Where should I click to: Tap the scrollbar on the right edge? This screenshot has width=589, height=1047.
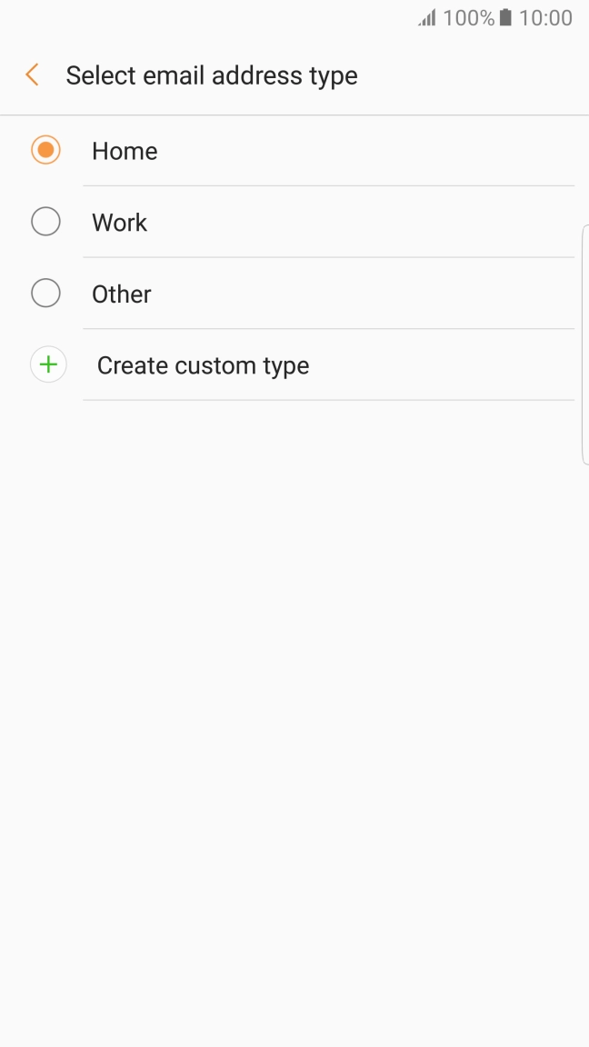584,345
